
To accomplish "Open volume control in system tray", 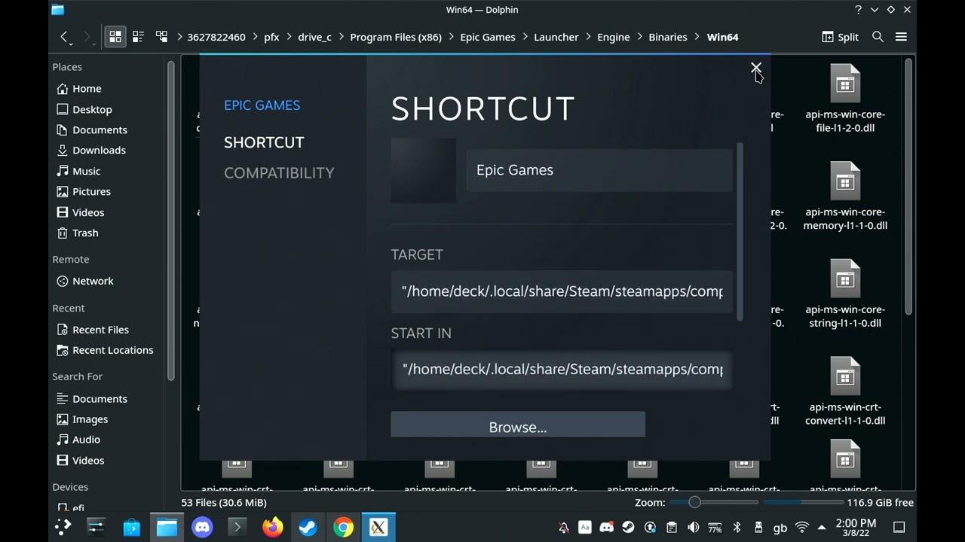I will click(x=693, y=528).
